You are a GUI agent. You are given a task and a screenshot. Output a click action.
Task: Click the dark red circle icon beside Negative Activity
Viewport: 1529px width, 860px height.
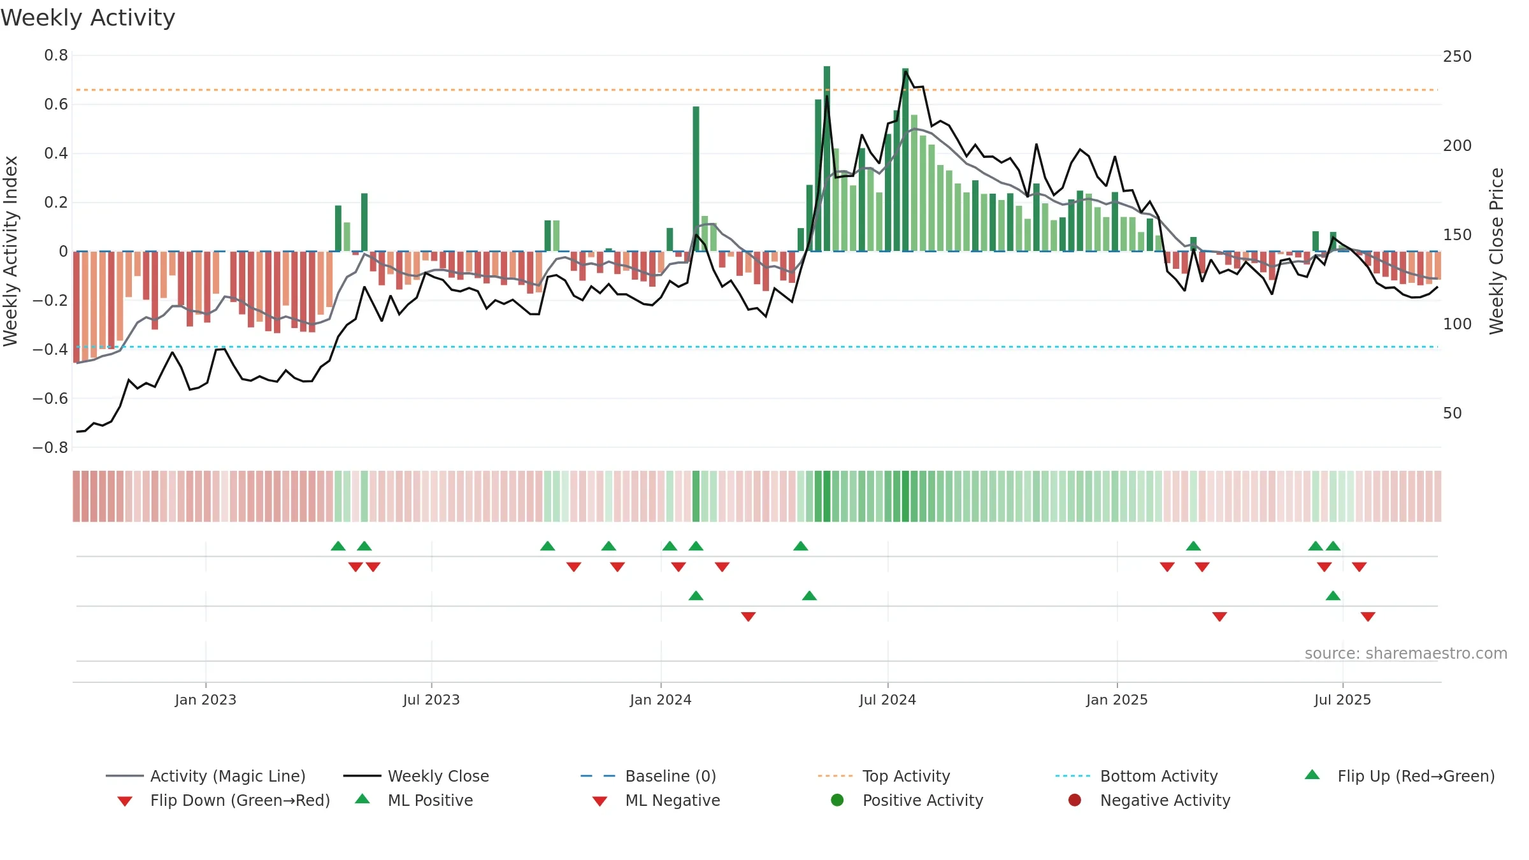coord(1075,800)
